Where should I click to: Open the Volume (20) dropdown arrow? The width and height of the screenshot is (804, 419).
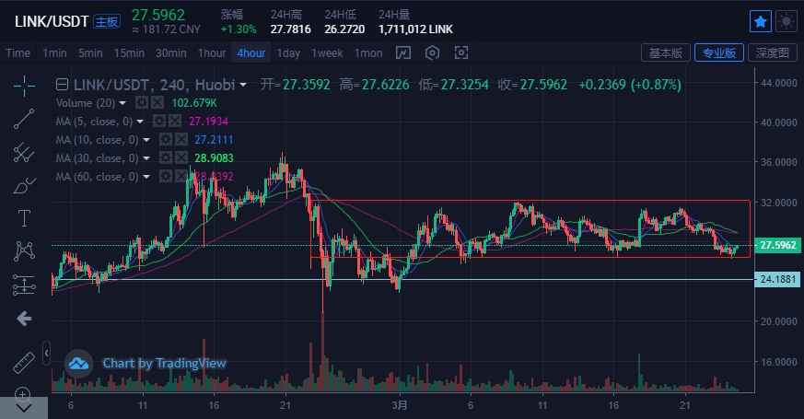click(124, 102)
